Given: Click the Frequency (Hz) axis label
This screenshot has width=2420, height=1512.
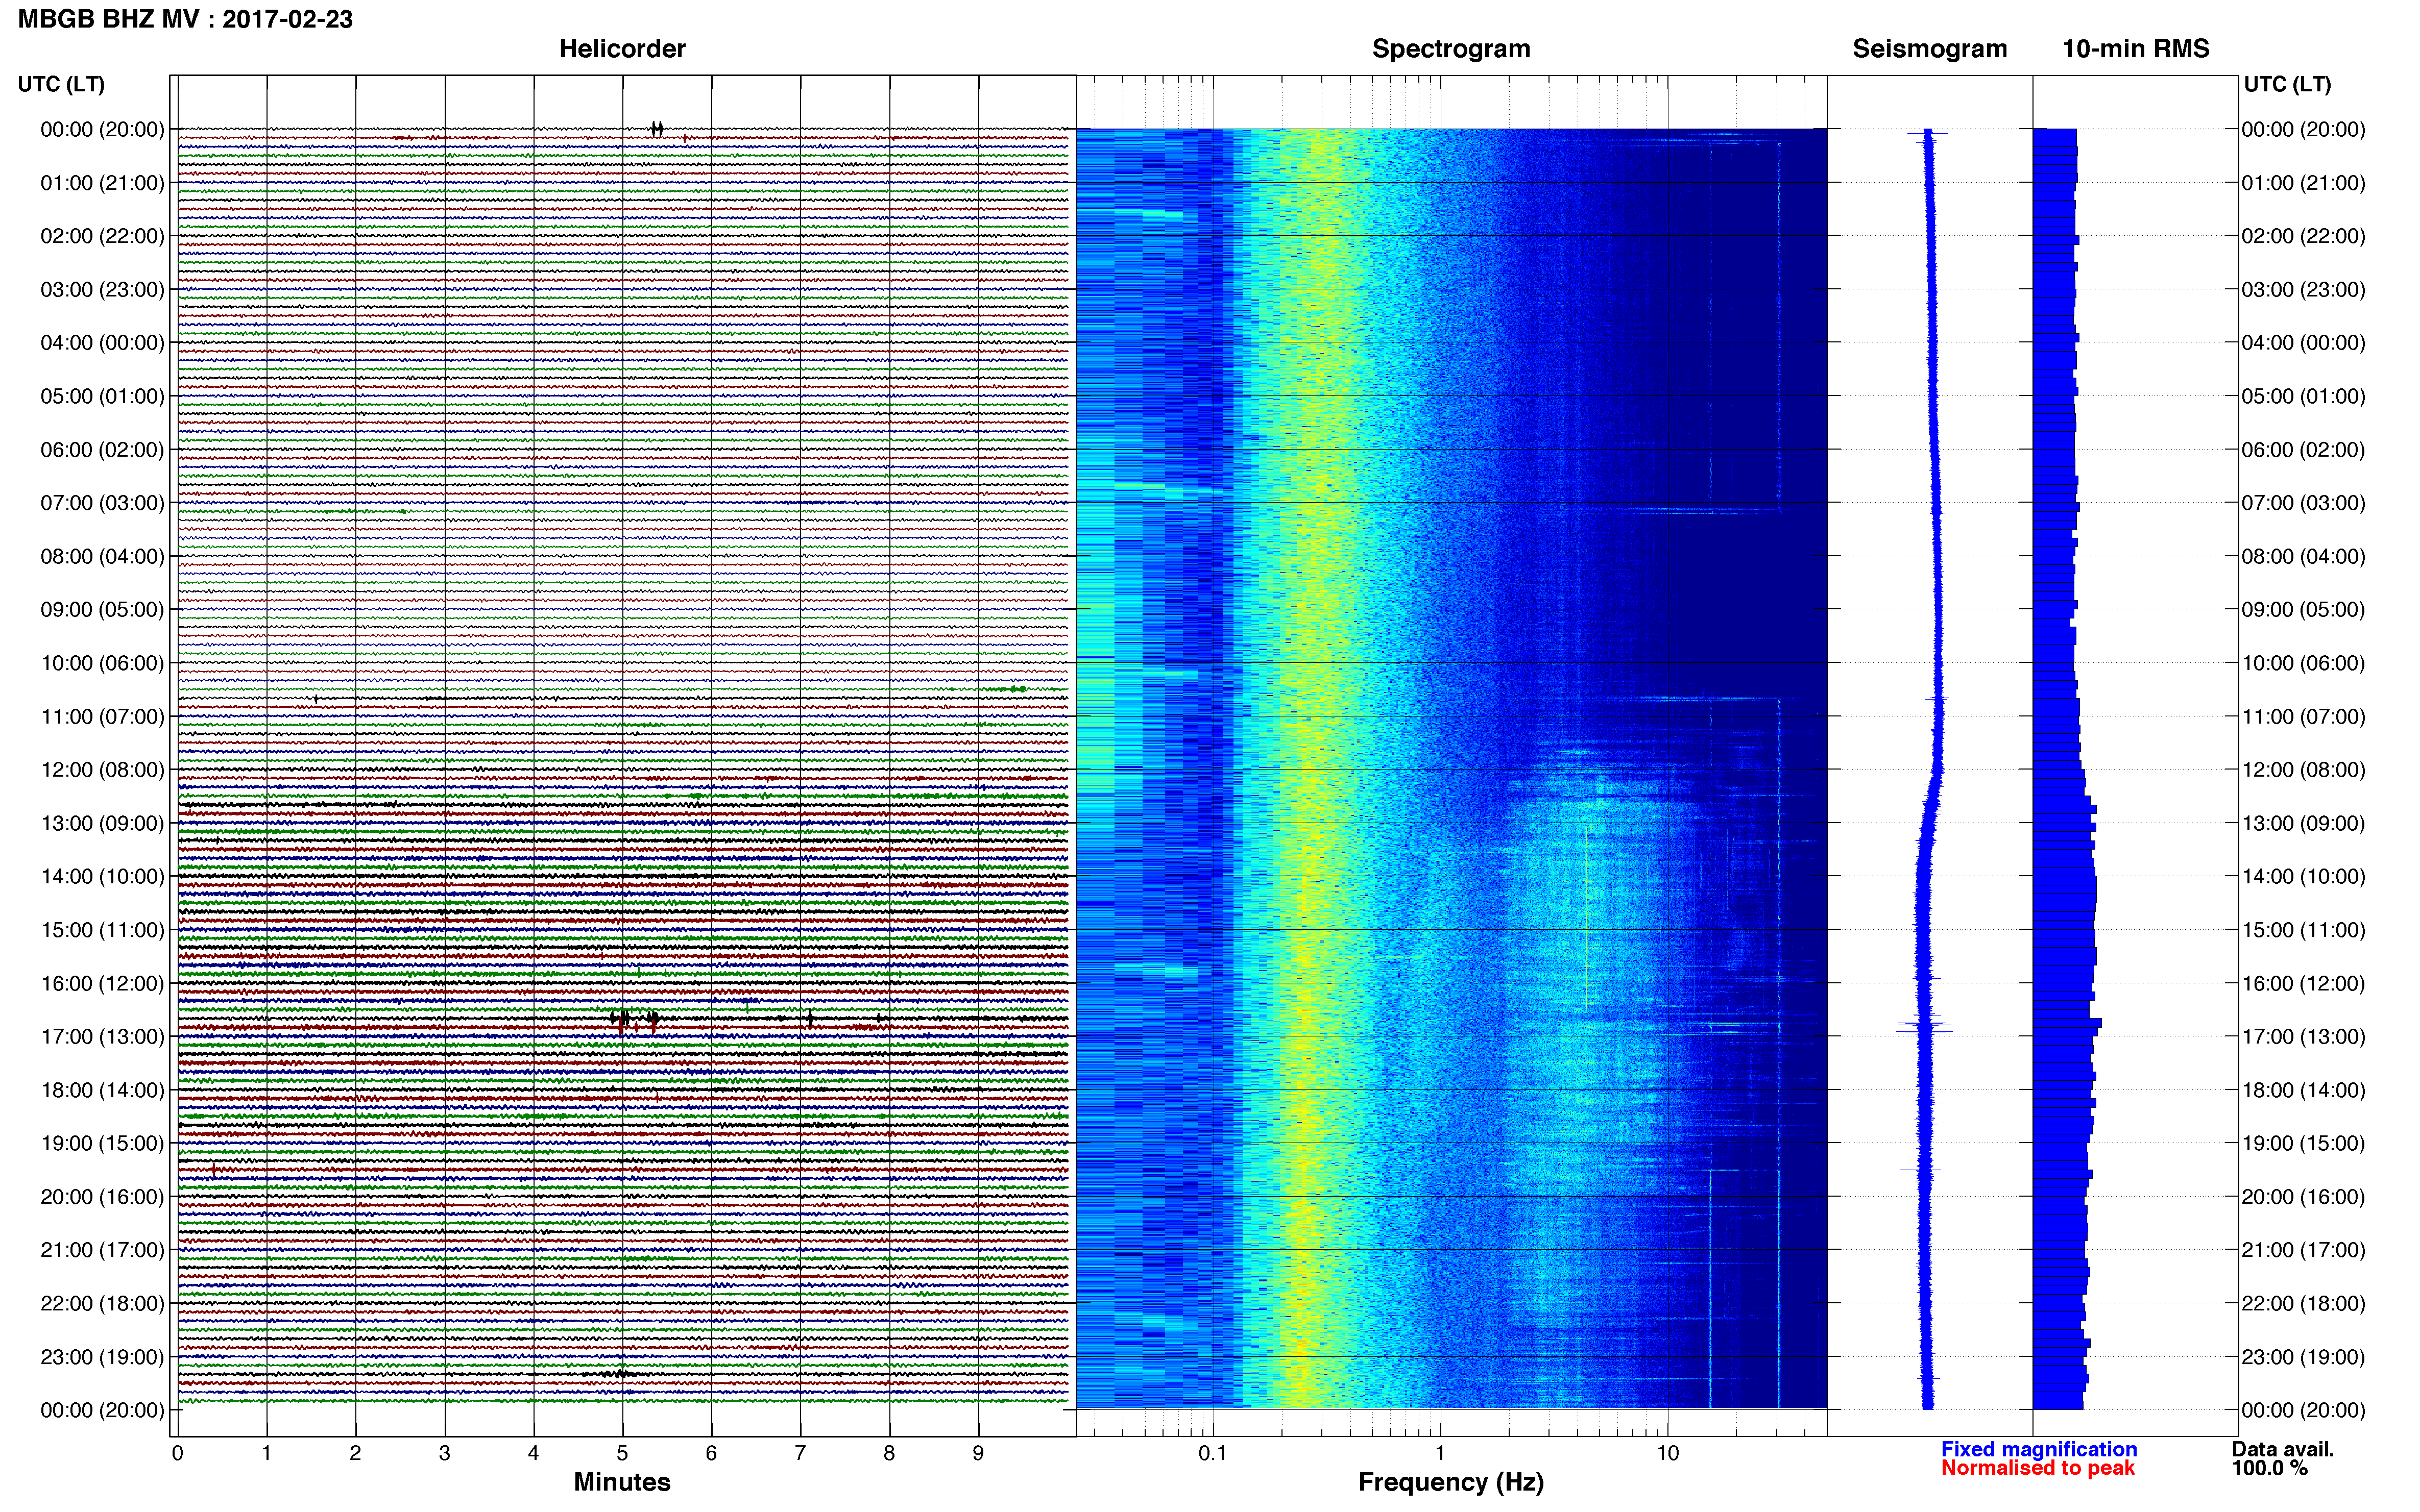Looking at the screenshot, I should click(1450, 1483).
